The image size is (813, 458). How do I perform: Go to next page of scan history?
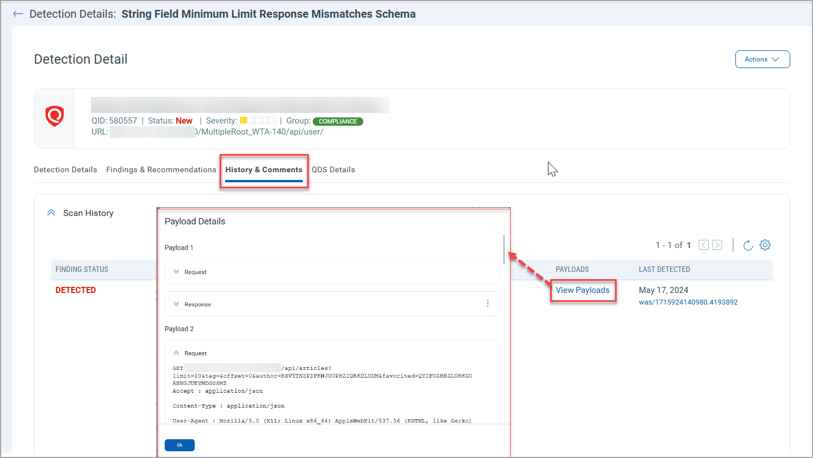point(717,245)
